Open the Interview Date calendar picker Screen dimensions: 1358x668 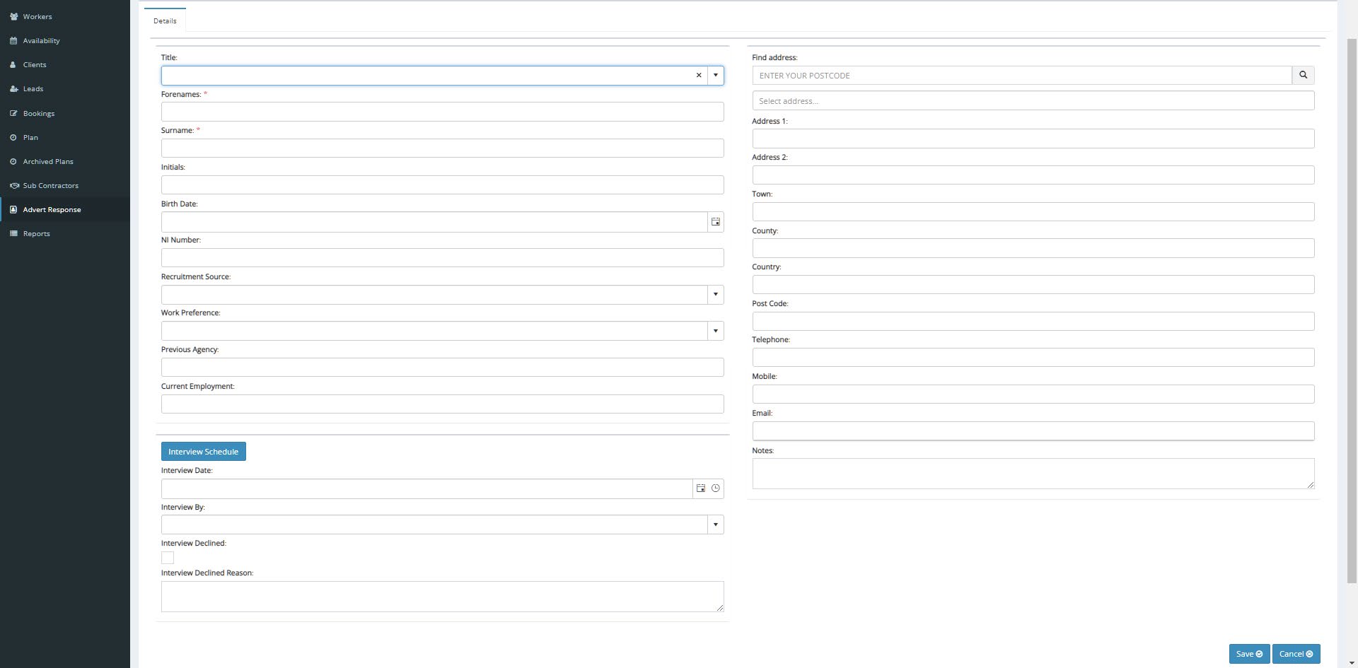700,488
